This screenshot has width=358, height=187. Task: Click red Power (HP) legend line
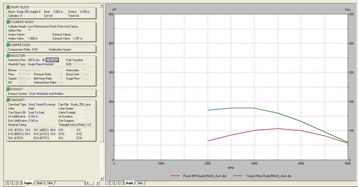175,176
